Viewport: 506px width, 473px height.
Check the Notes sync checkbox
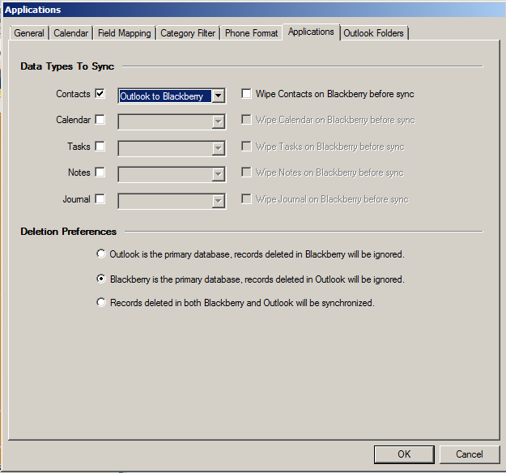(100, 172)
